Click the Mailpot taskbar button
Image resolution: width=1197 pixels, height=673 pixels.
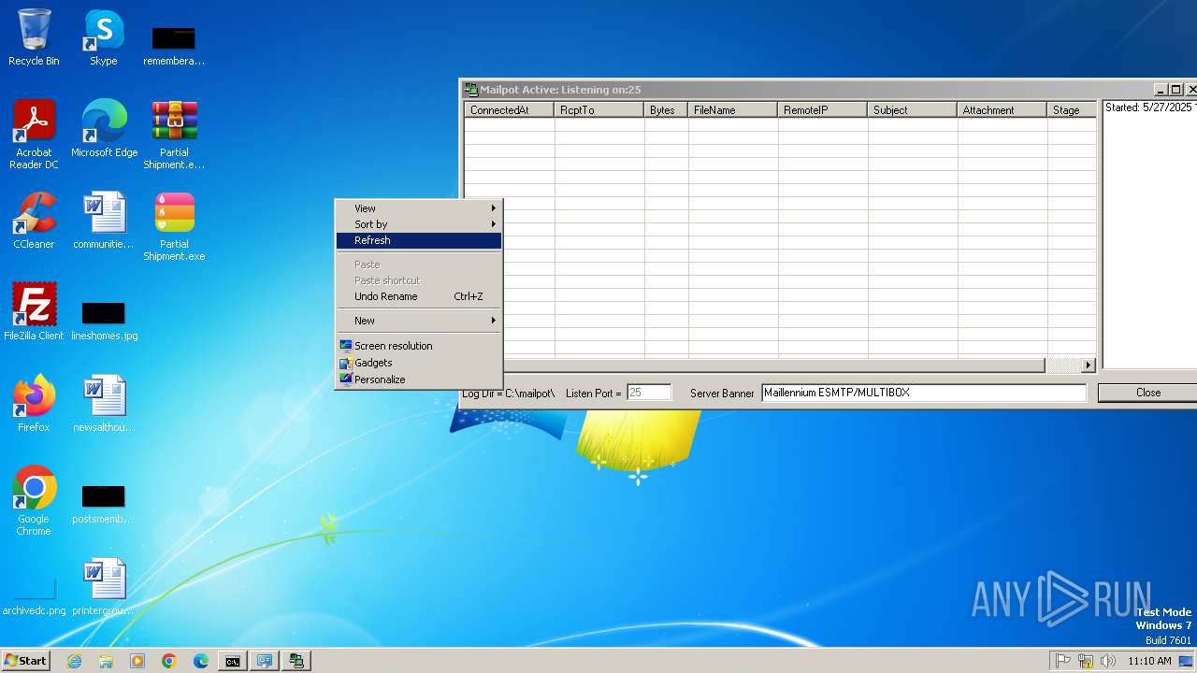point(296,661)
